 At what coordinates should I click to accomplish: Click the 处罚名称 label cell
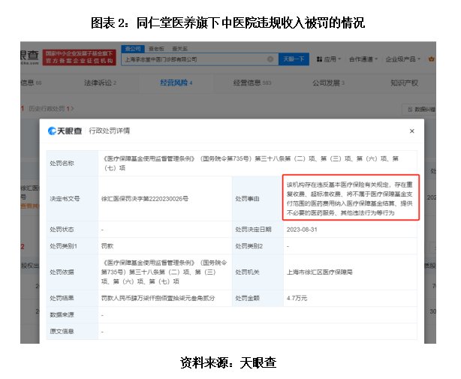72,164
